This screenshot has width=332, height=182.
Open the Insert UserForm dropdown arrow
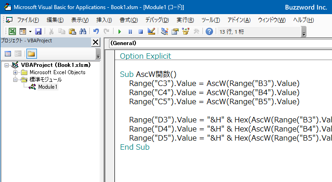(x=30, y=31)
